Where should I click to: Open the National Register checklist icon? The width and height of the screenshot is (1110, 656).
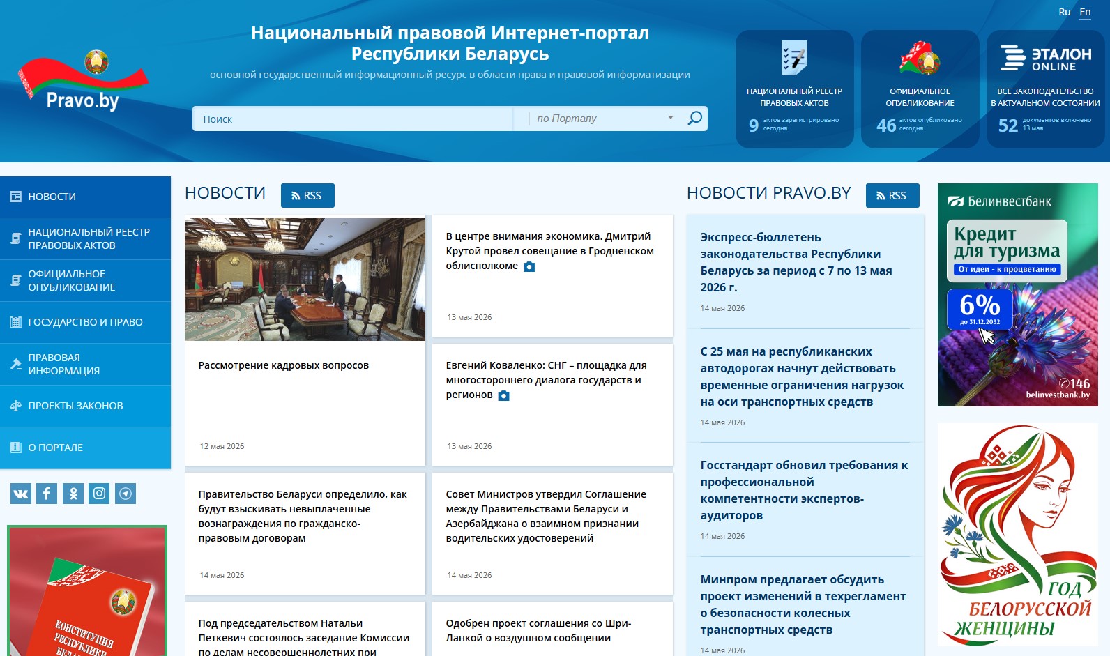[794, 58]
